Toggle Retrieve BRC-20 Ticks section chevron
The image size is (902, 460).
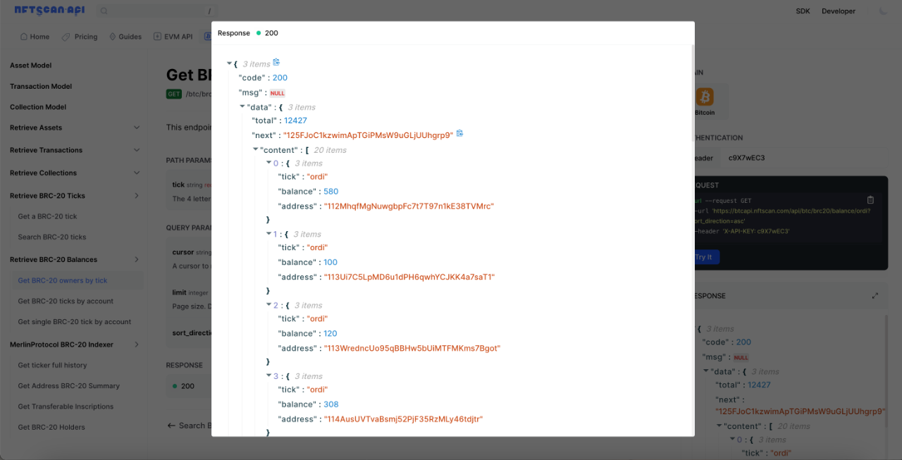(137, 196)
